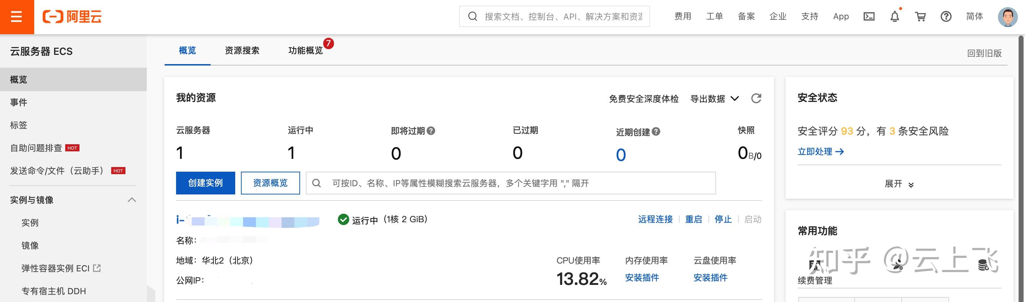
Task: Open the notification bell
Action: coord(895,17)
